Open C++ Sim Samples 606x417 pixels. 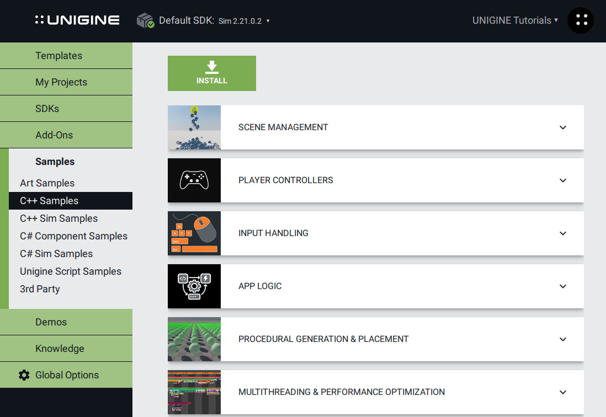click(x=59, y=218)
